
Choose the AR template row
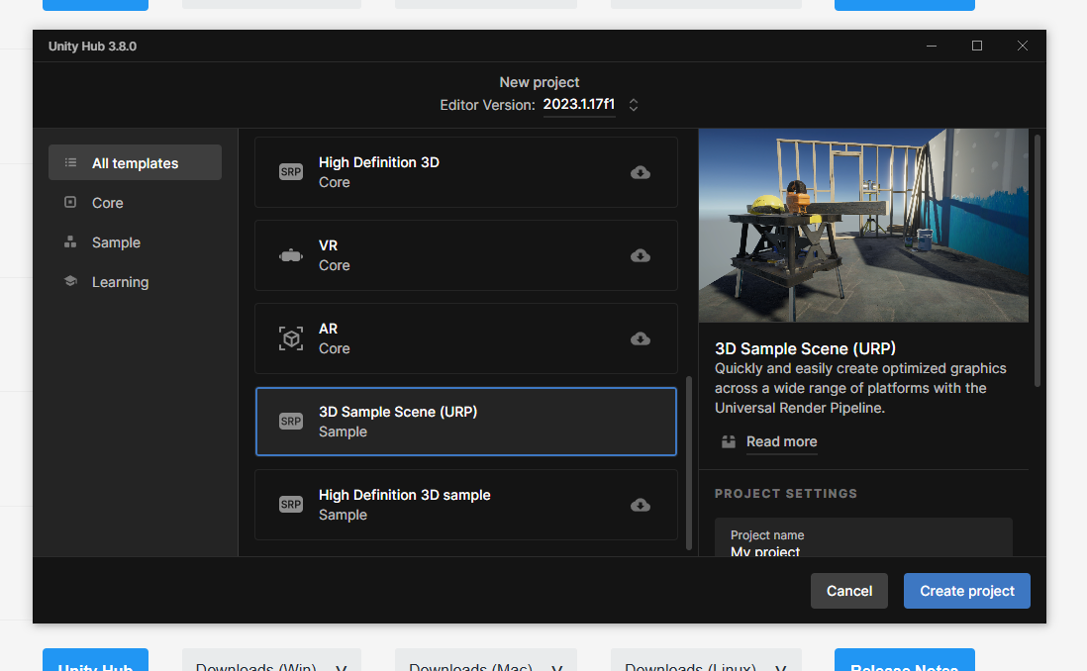(x=466, y=339)
